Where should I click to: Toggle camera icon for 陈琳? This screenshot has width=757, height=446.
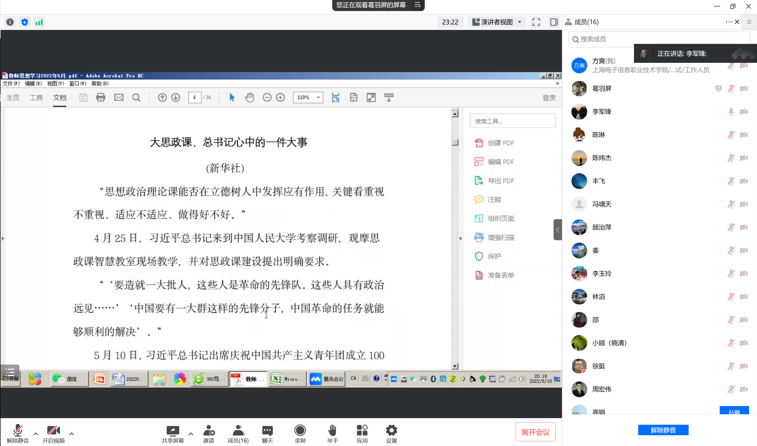click(x=744, y=135)
